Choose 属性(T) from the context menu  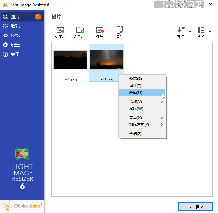coord(143,86)
